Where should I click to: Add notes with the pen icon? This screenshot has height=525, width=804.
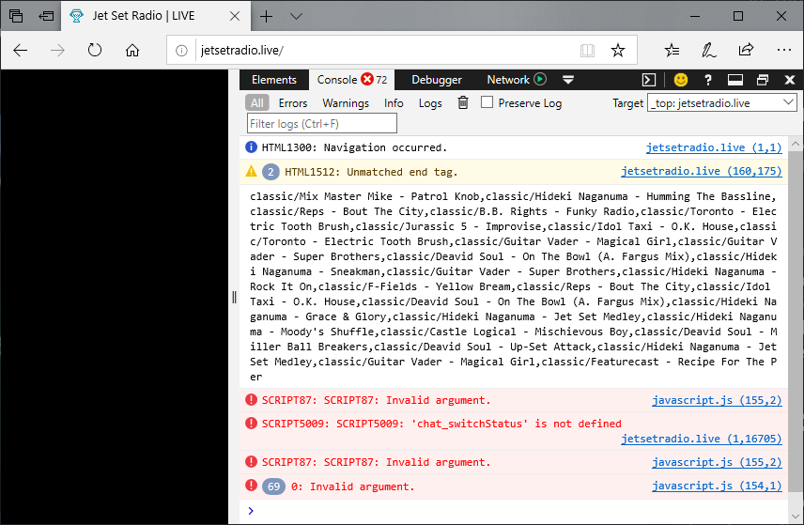tap(708, 50)
